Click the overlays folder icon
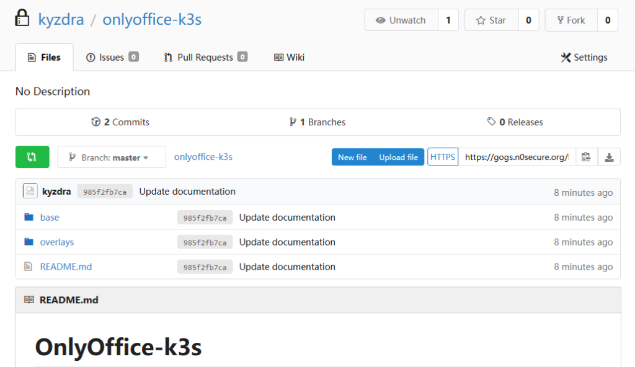635x367 pixels. point(29,242)
